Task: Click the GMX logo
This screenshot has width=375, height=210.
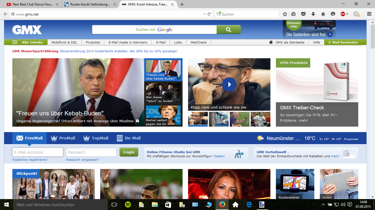Action: tap(27, 30)
